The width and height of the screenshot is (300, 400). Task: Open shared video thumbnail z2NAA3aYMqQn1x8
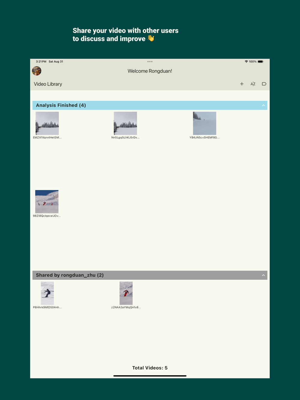126,293
